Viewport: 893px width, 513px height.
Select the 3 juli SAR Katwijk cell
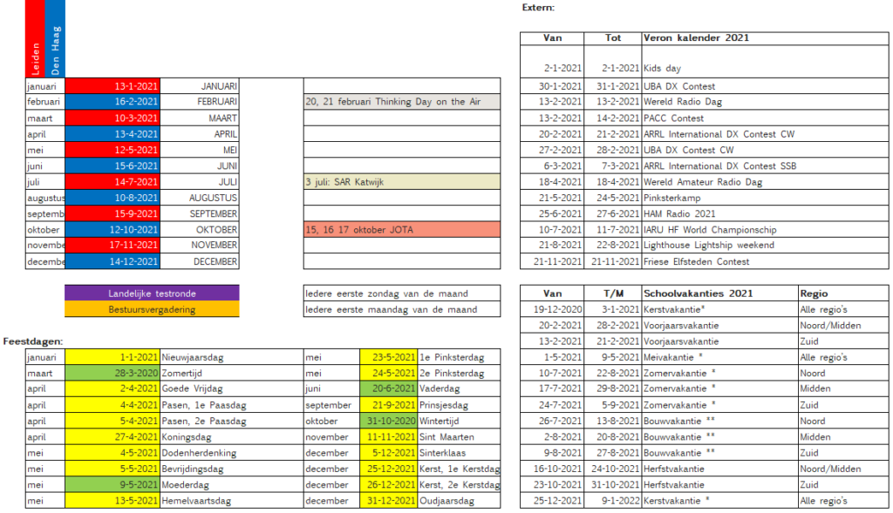click(x=401, y=181)
